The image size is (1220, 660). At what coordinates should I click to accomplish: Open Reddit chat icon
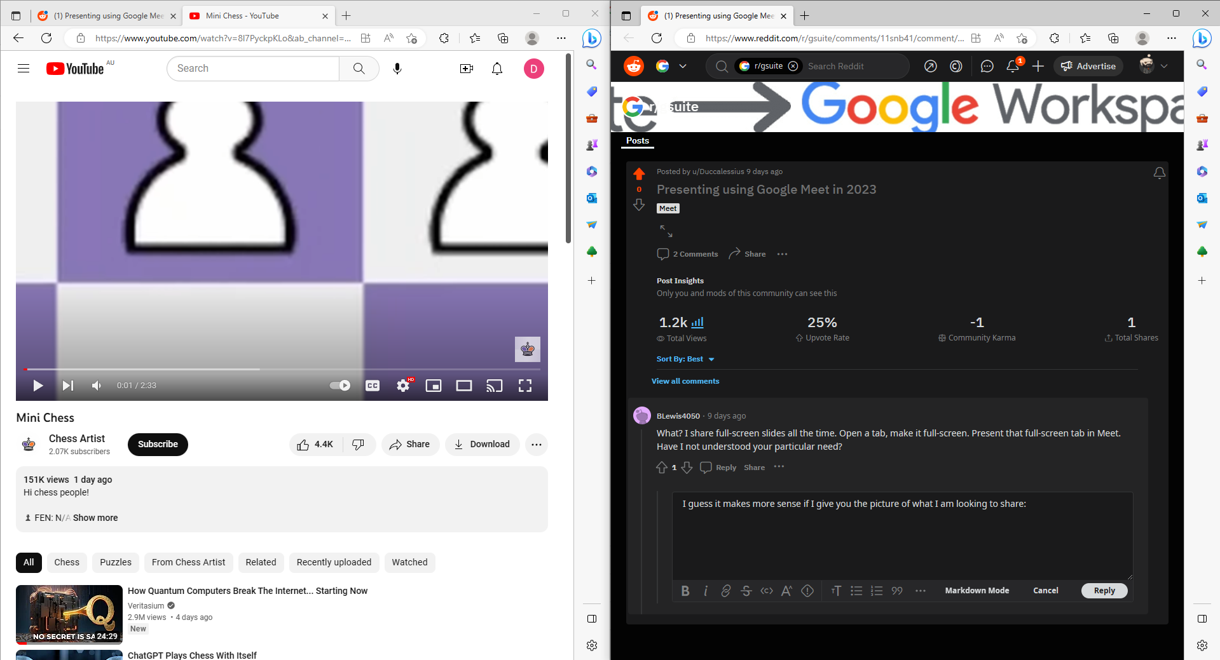click(987, 66)
